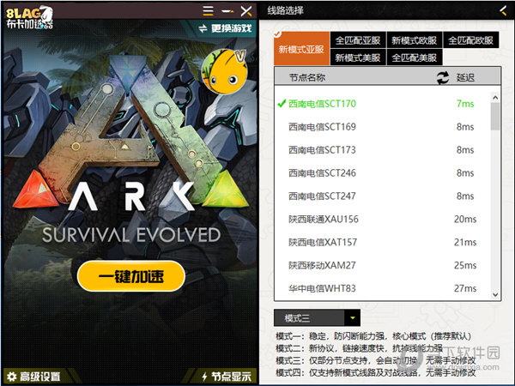Select the 新模式美服 tab

[x=358, y=57]
